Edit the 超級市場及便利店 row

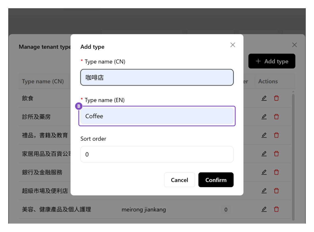(264, 191)
